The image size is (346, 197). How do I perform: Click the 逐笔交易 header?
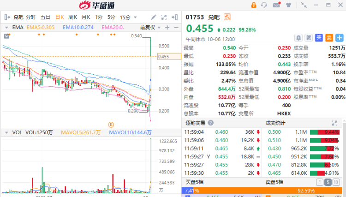click(195, 123)
